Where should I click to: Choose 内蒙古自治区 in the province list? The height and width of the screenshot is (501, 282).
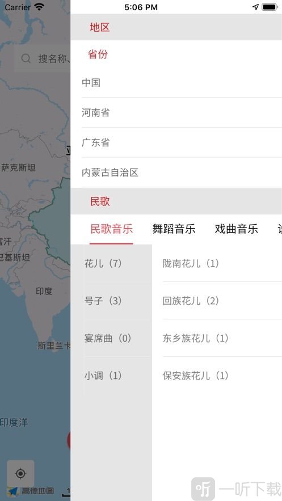[182, 172]
